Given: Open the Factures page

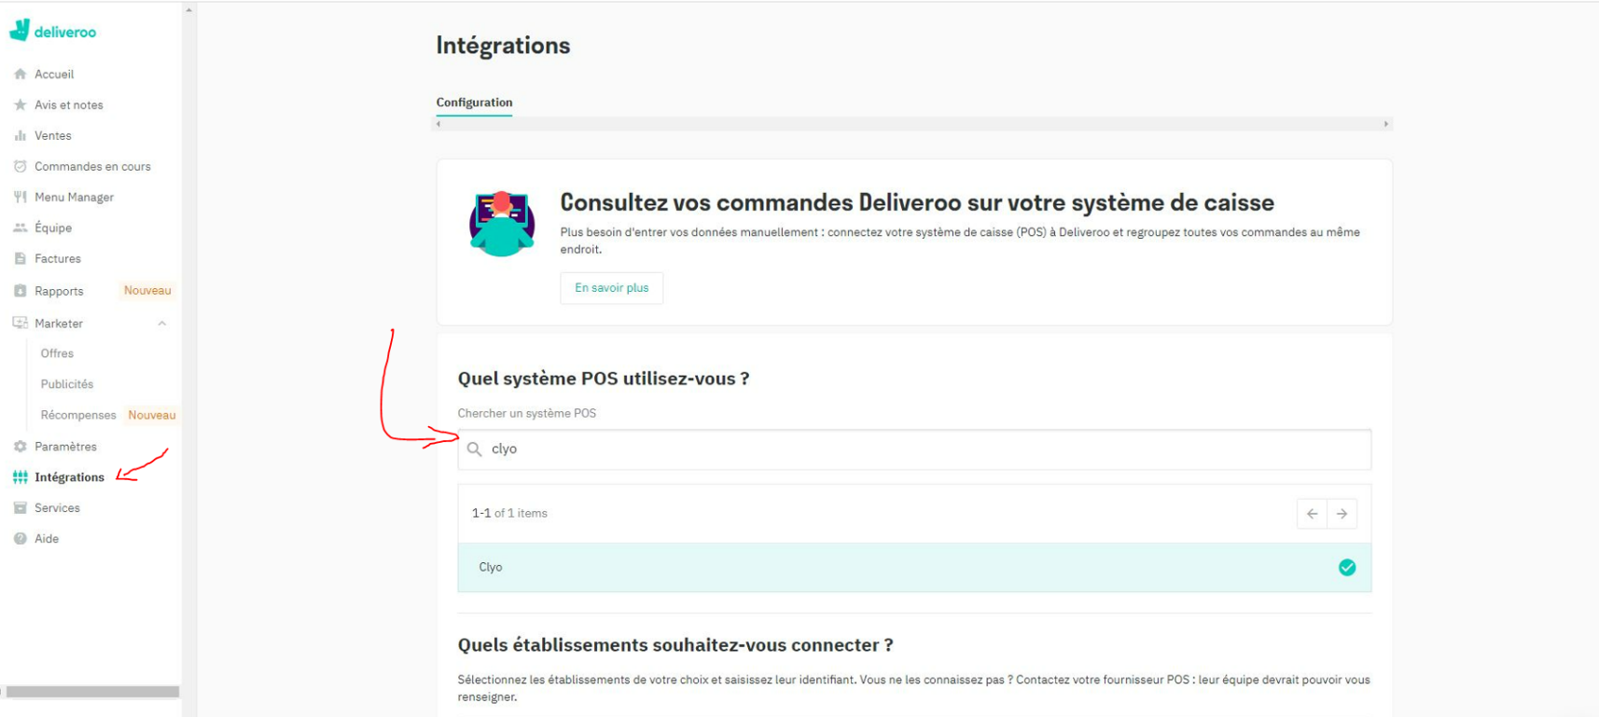Looking at the screenshot, I should pyautogui.click(x=58, y=258).
